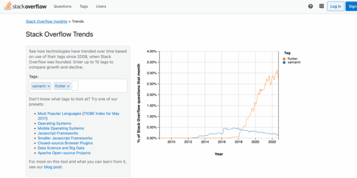Click the Stack Overflow logo

click(x=25, y=6)
